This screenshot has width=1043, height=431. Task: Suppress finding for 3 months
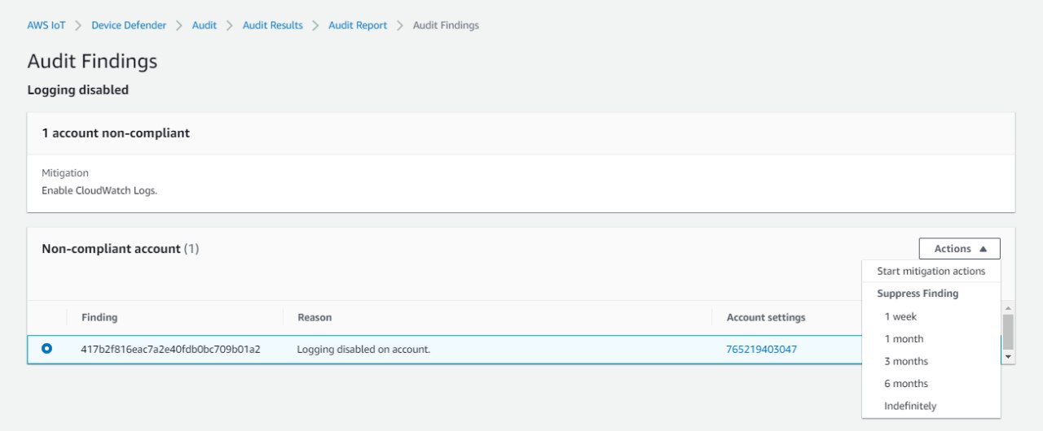click(x=906, y=361)
